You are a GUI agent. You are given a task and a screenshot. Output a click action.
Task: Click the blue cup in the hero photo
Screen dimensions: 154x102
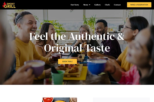(97, 67)
